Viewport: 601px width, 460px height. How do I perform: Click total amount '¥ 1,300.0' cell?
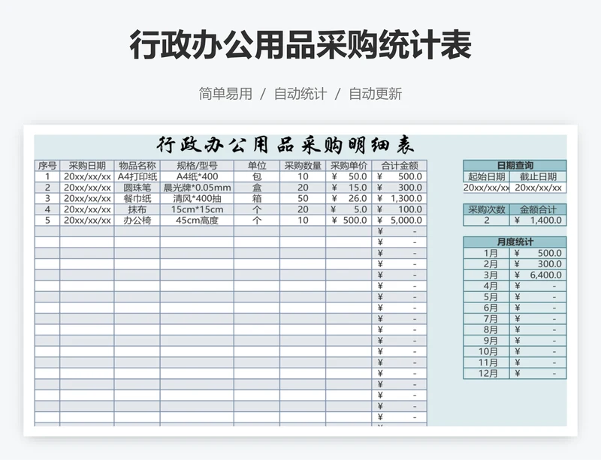(x=400, y=198)
